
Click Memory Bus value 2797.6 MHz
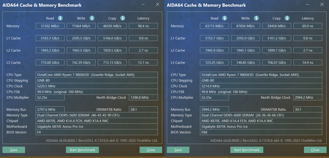[50, 109]
